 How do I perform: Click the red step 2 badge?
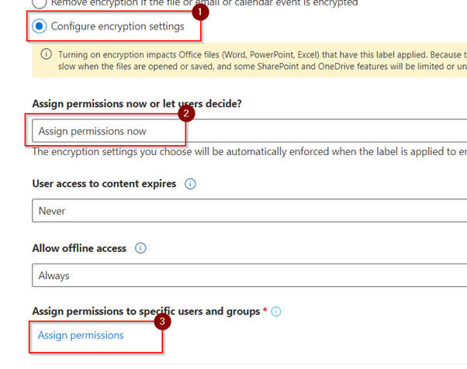pos(185,113)
